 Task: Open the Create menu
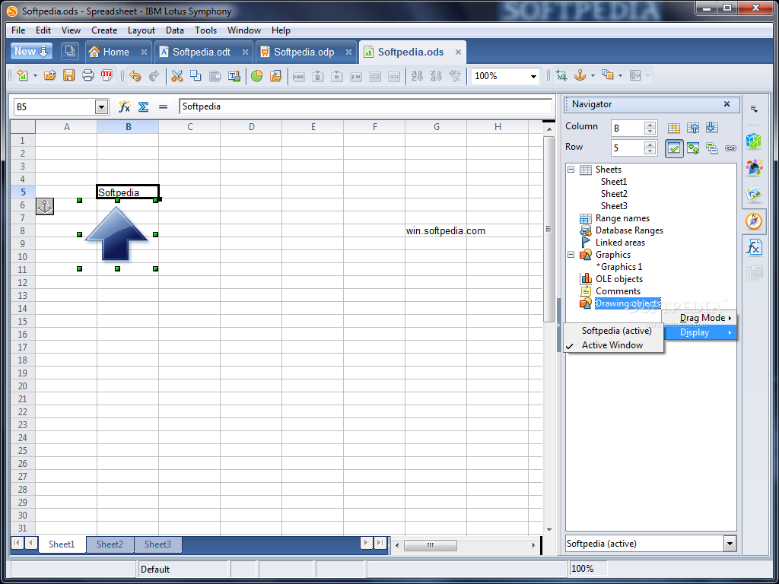pyautogui.click(x=104, y=30)
